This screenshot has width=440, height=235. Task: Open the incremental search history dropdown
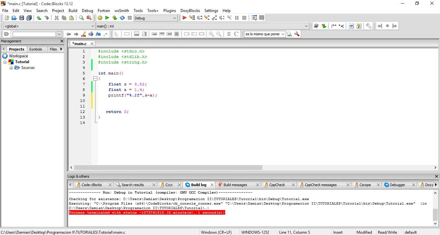59,34
